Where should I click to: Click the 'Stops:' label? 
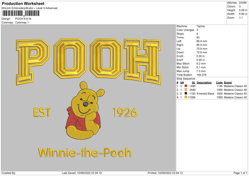tap(181, 34)
